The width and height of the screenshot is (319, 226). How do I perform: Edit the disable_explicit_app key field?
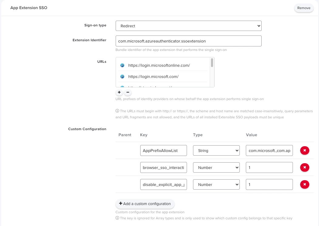163,184
